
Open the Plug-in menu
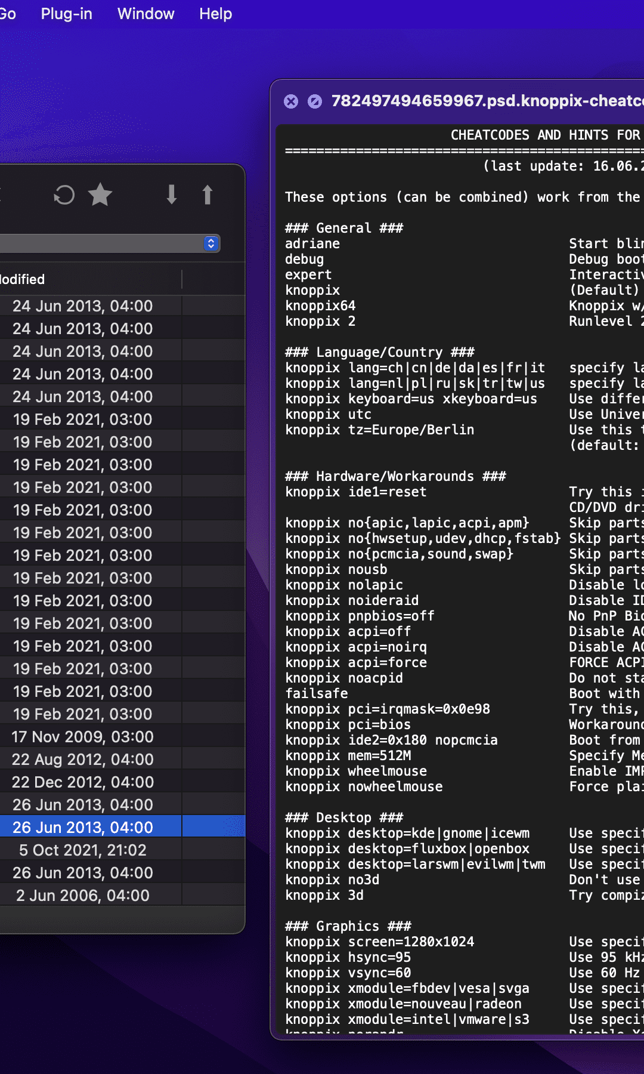click(x=67, y=14)
